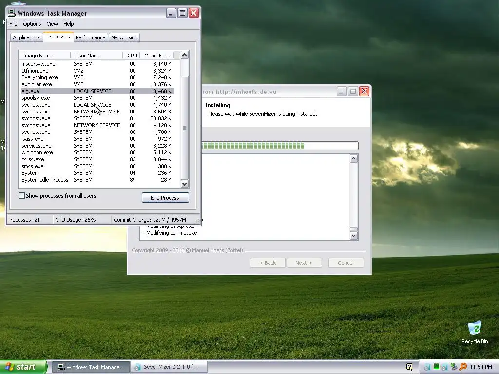
Task: Click the process list scroll down arrow
Action: point(185,184)
